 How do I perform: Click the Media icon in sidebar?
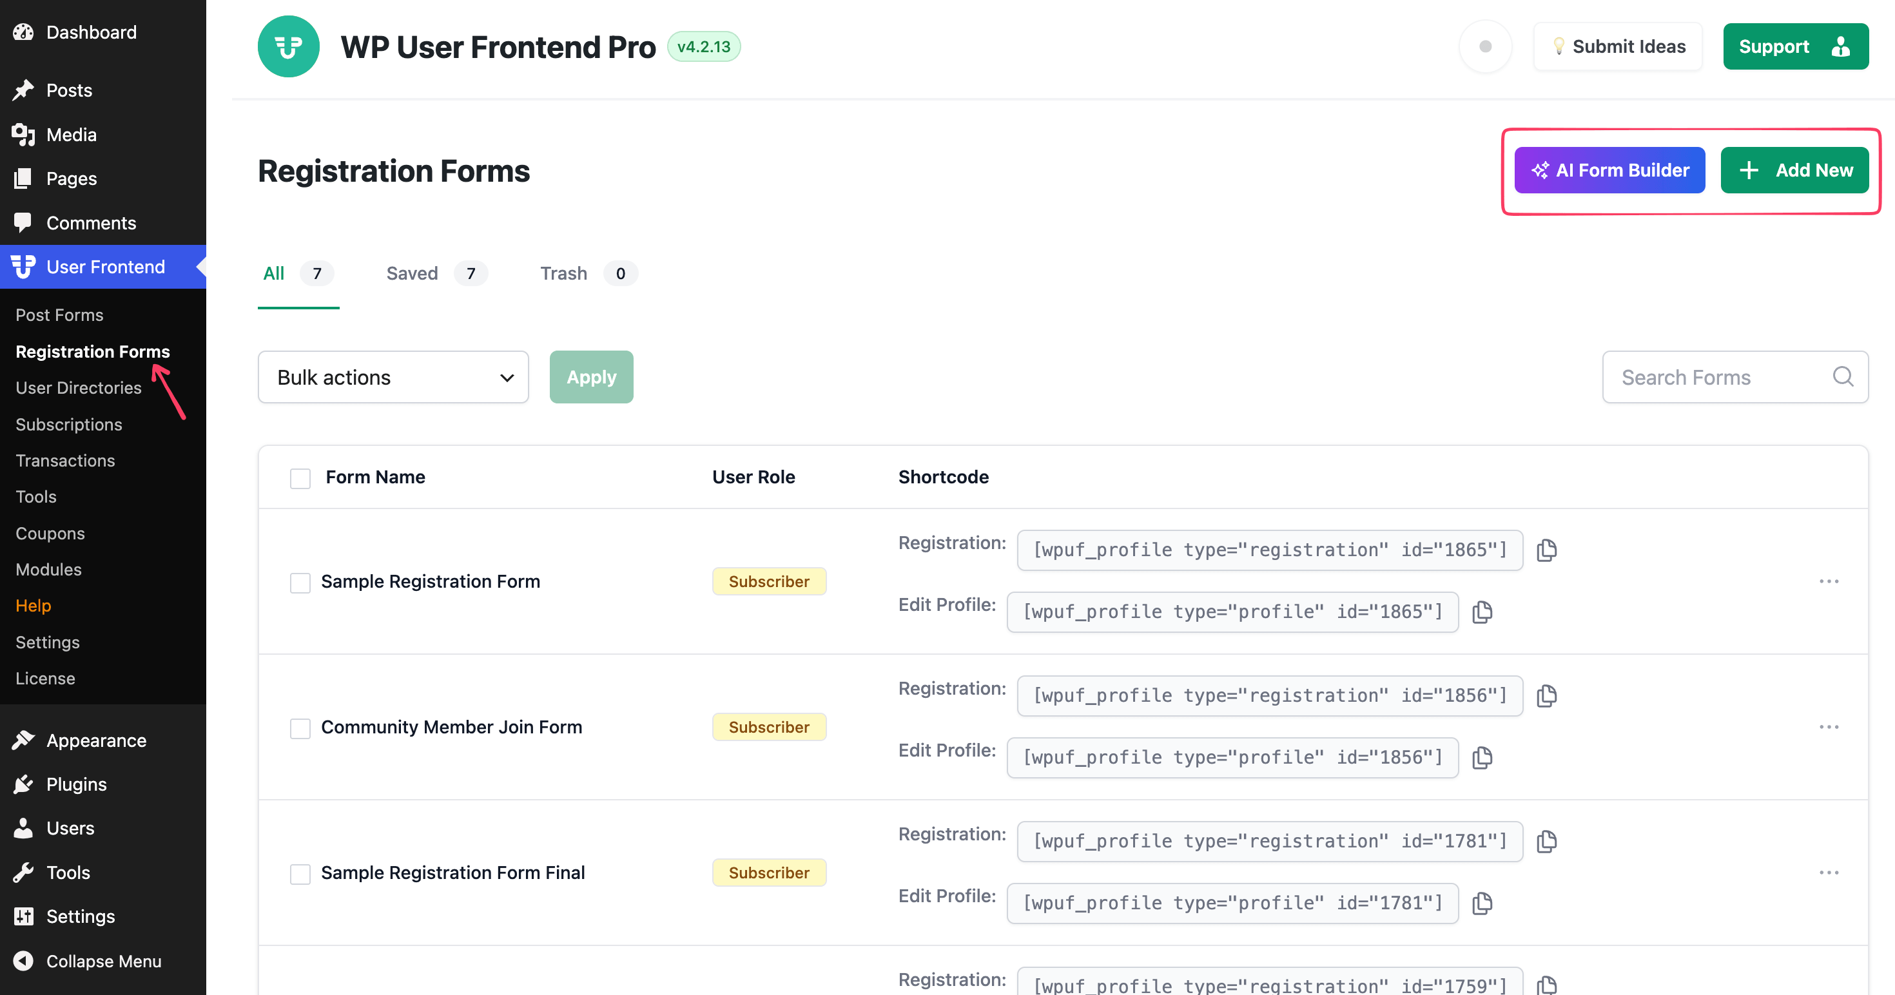(24, 135)
